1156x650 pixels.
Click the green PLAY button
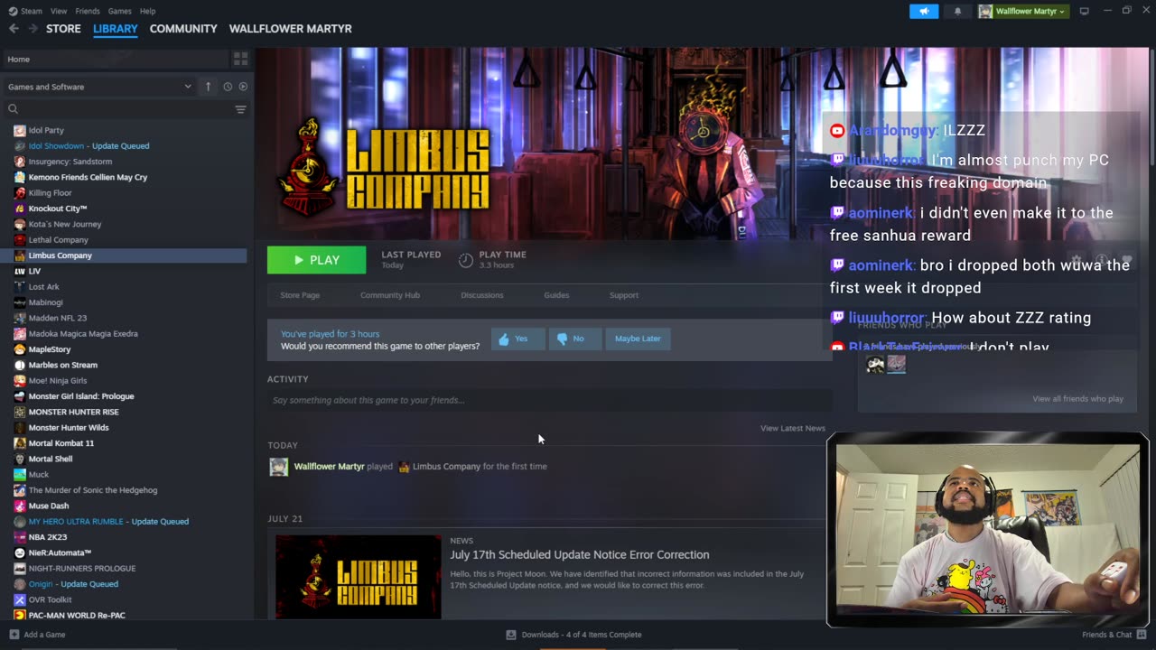tap(316, 260)
